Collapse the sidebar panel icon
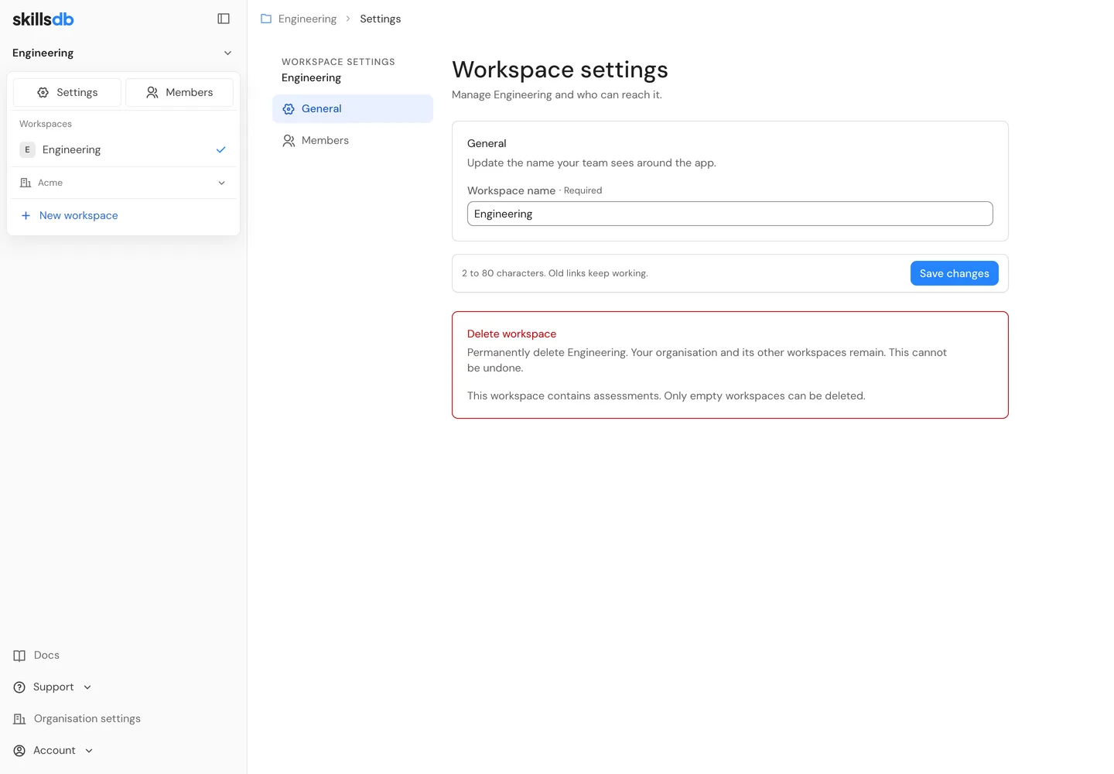The width and height of the screenshot is (1114, 774). pos(224,19)
